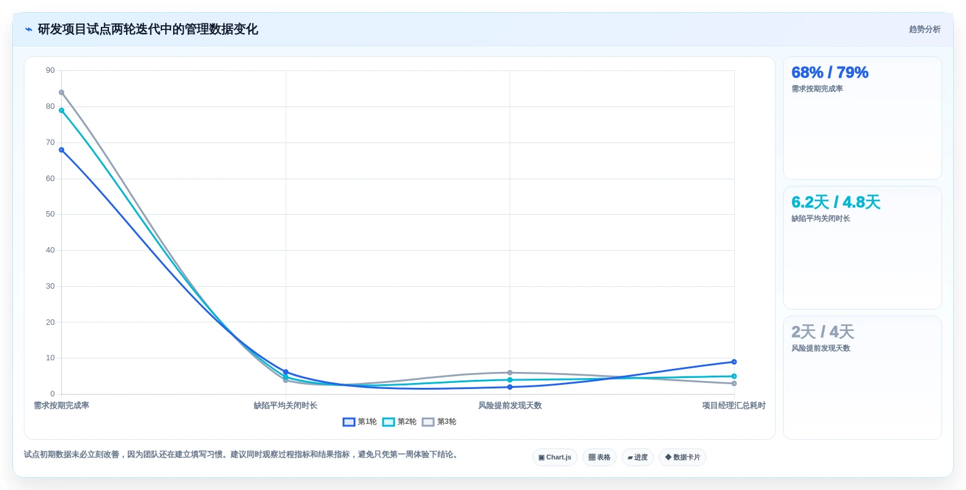Open the 6.2天 / 4.8天 缺陷平均关闭时长 card

tap(862, 248)
